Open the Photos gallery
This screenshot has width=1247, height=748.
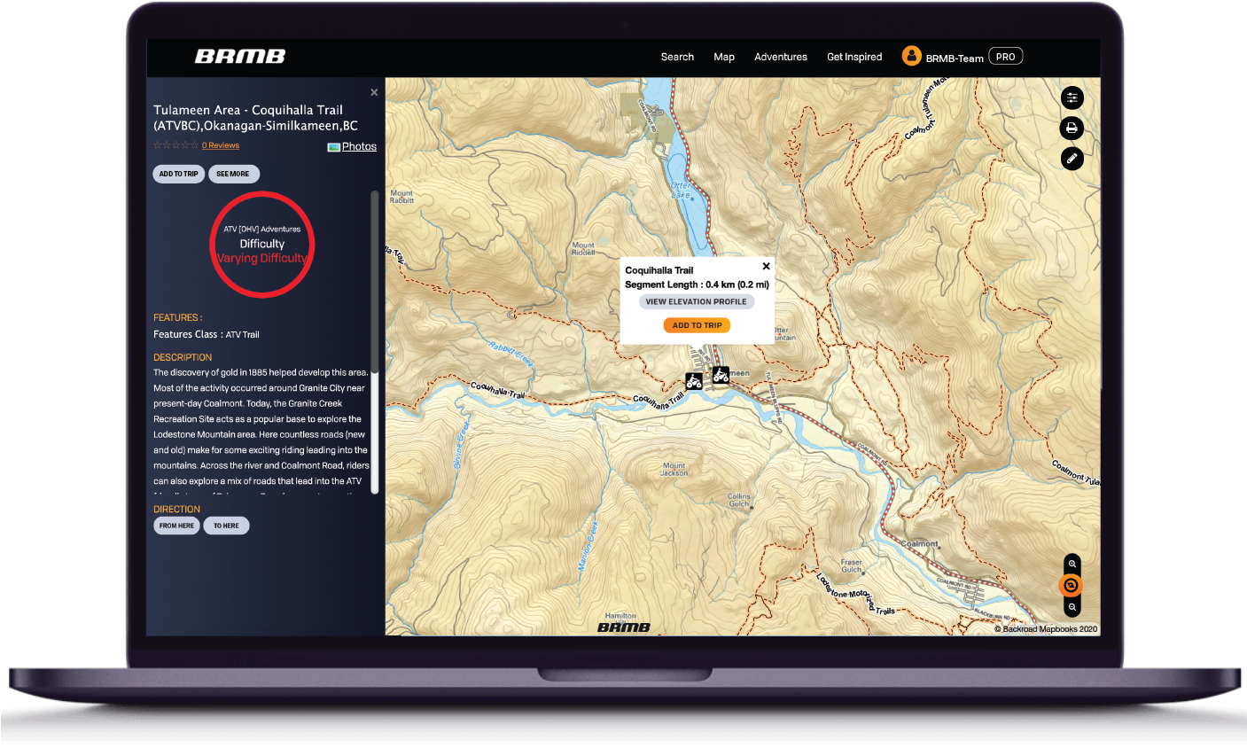(x=358, y=145)
